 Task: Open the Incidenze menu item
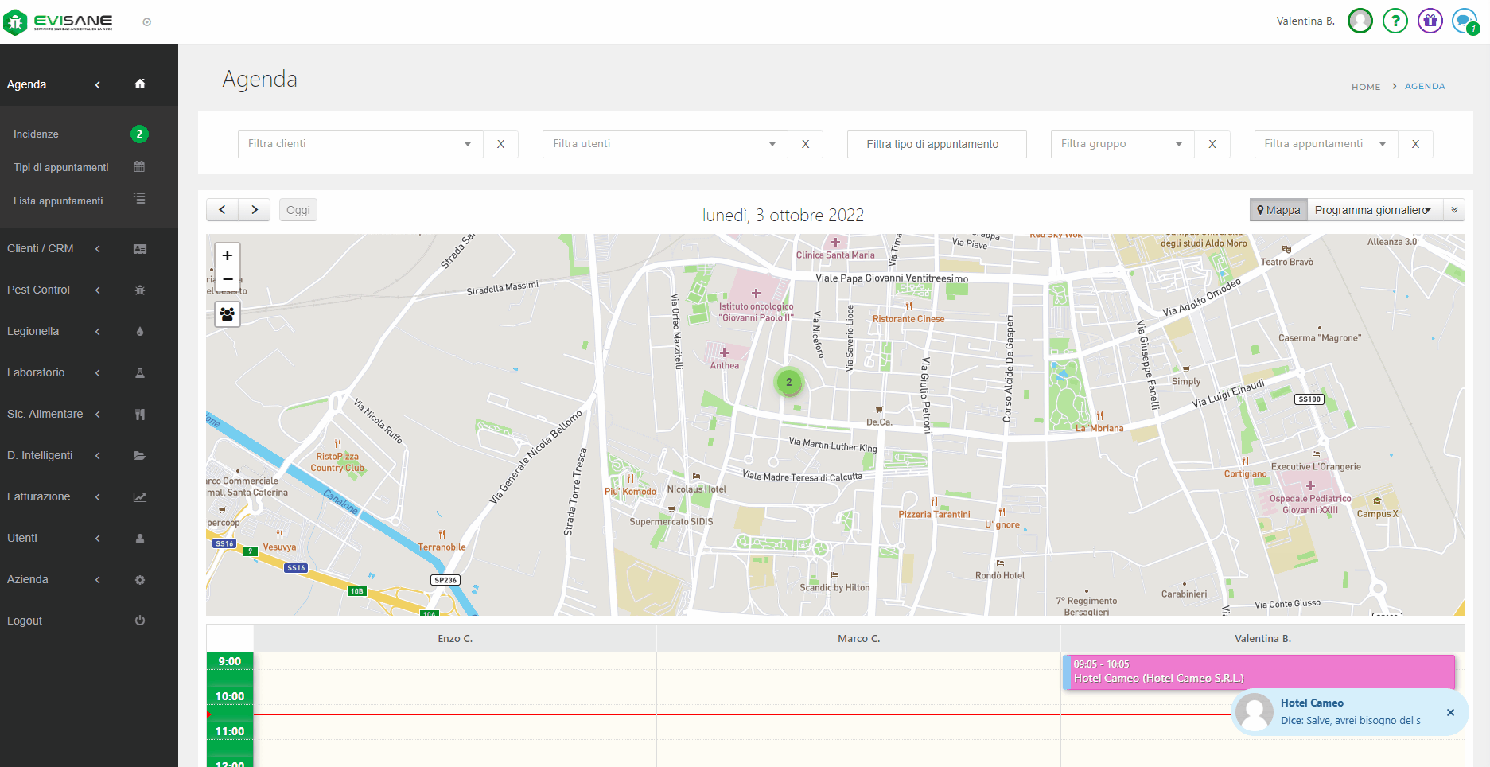pyautogui.click(x=37, y=134)
